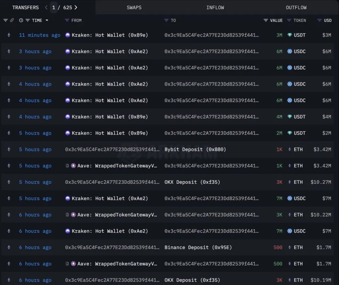Click Aave WrappedTokenGateway sender in $10.22M row
The height and width of the screenshot is (285, 339).
(117, 215)
